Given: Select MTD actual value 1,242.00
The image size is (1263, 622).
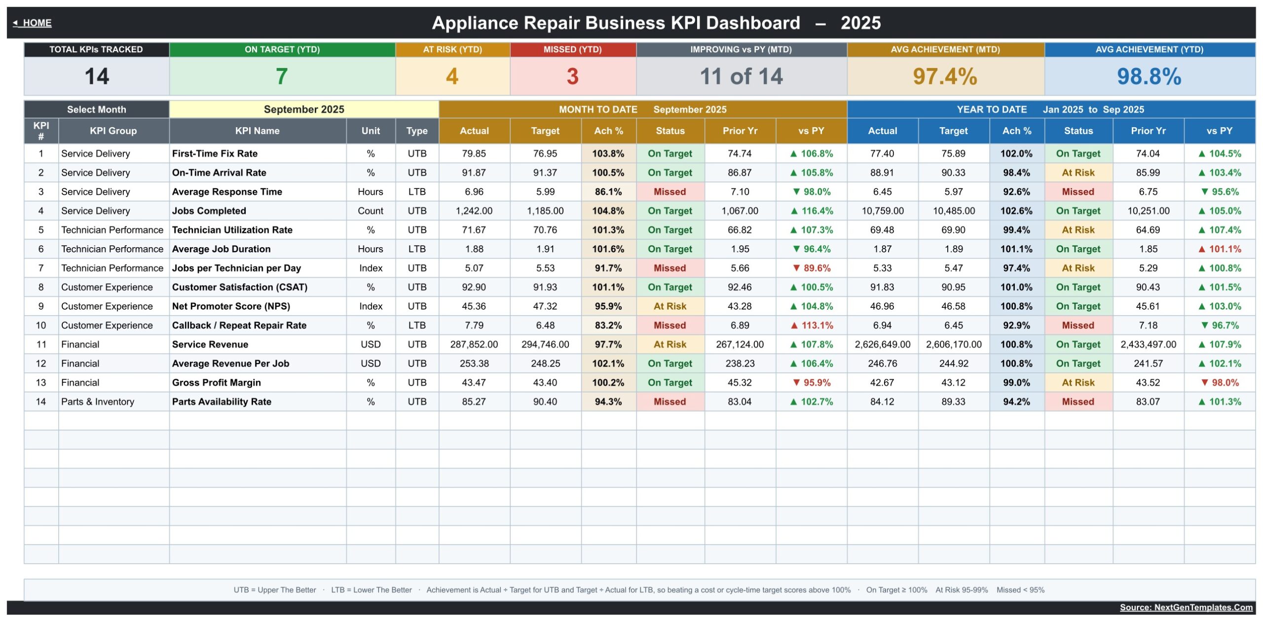Looking at the screenshot, I should 474,211.
